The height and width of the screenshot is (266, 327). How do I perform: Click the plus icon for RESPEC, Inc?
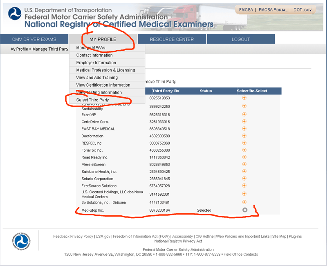coord(244,143)
